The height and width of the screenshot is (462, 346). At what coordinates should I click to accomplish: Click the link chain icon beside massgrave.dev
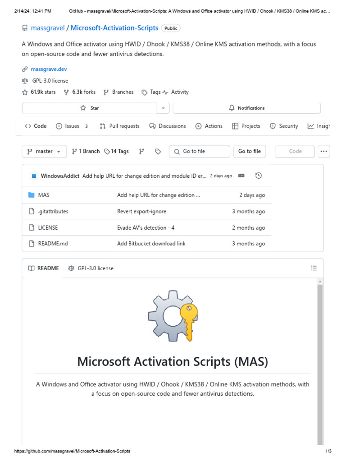coord(25,69)
